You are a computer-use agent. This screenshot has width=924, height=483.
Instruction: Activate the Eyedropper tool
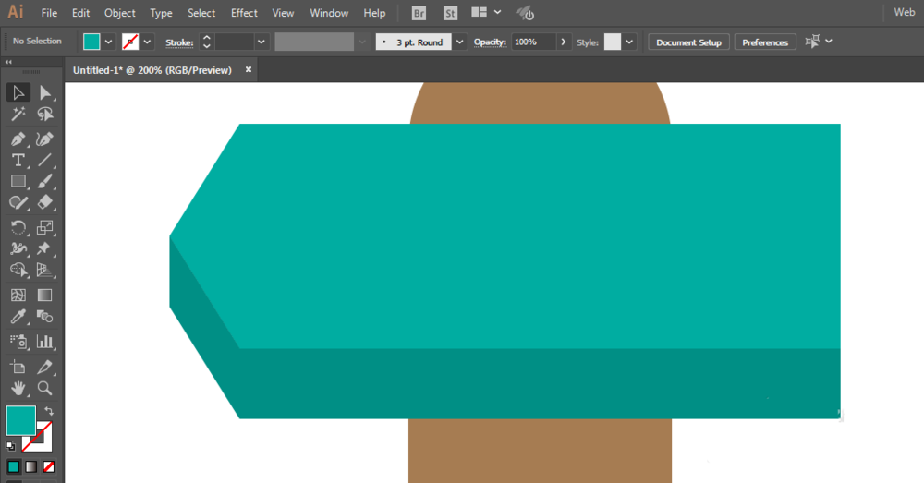(x=18, y=317)
